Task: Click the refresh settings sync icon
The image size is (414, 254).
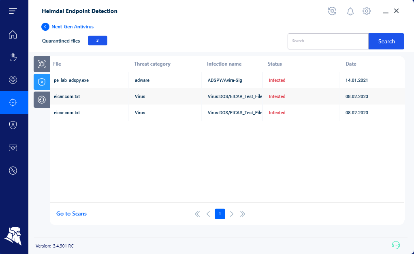Action: [332, 11]
